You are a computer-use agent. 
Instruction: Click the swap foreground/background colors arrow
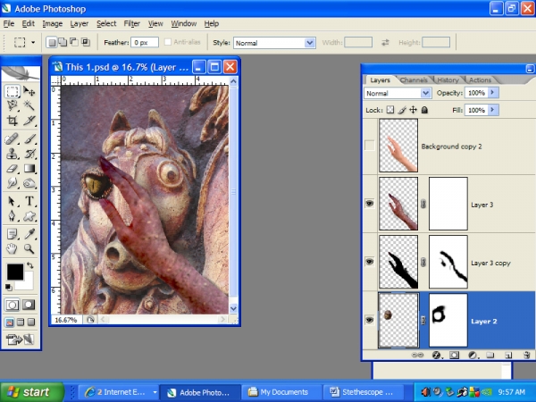point(30,265)
